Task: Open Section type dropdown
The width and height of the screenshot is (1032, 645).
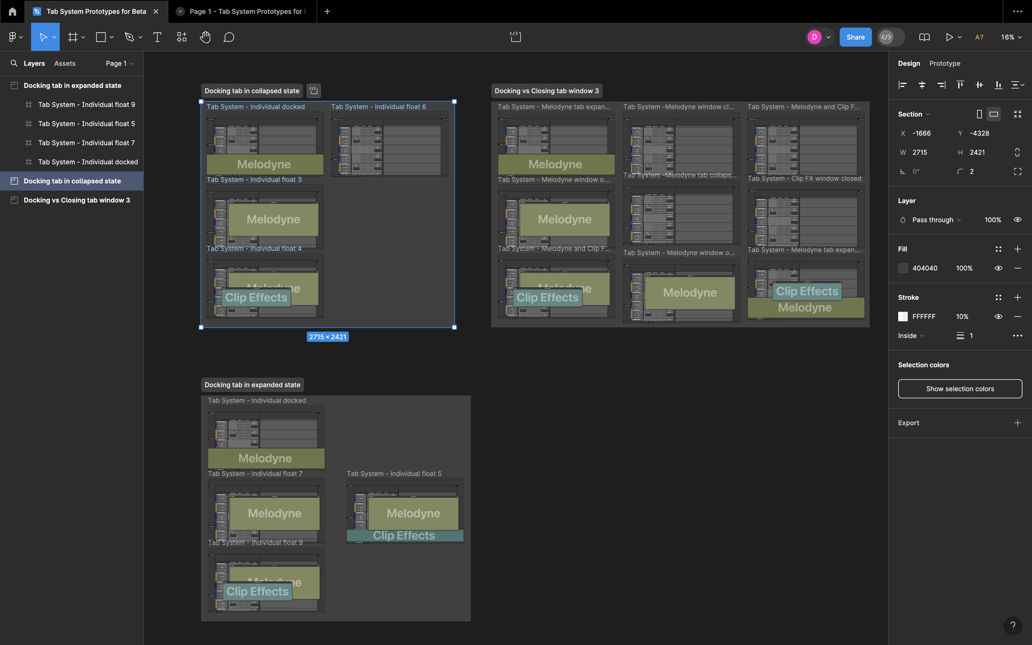Action: point(914,114)
